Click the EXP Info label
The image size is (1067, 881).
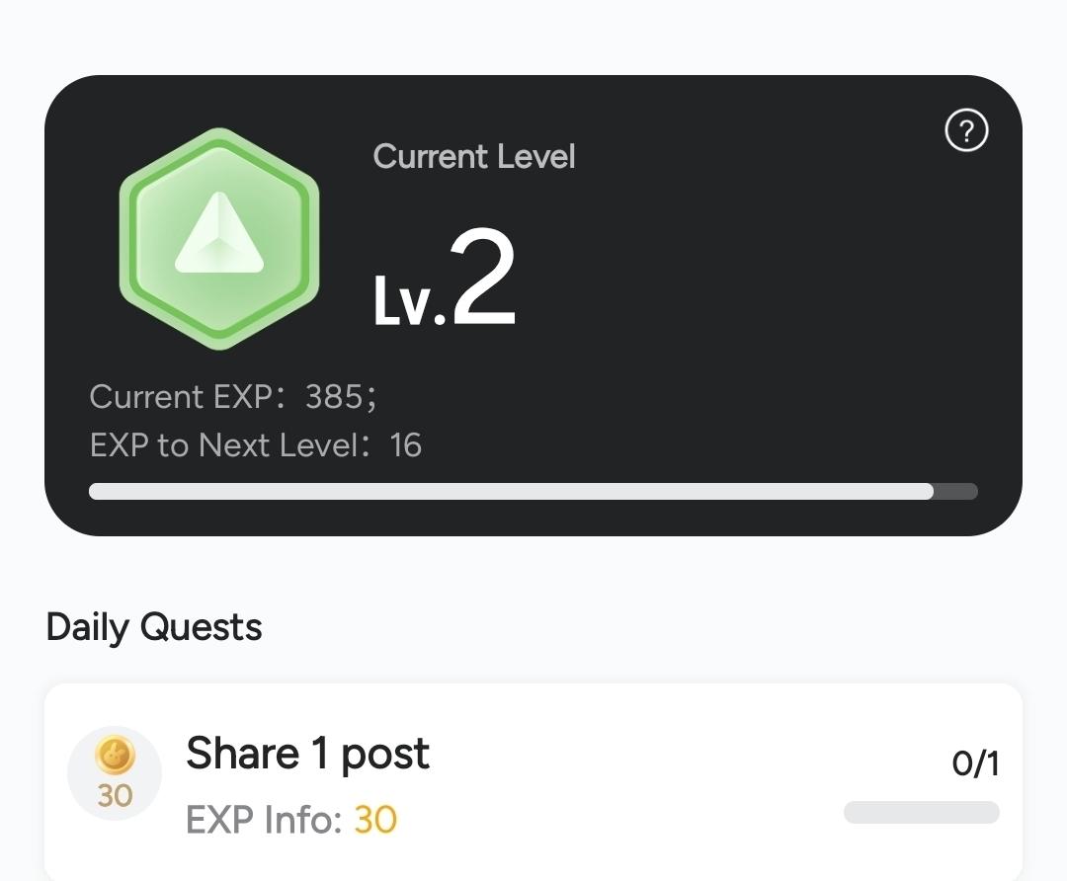click(264, 820)
